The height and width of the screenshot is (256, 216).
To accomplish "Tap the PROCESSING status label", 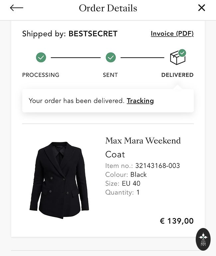I will click(x=41, y=75).
